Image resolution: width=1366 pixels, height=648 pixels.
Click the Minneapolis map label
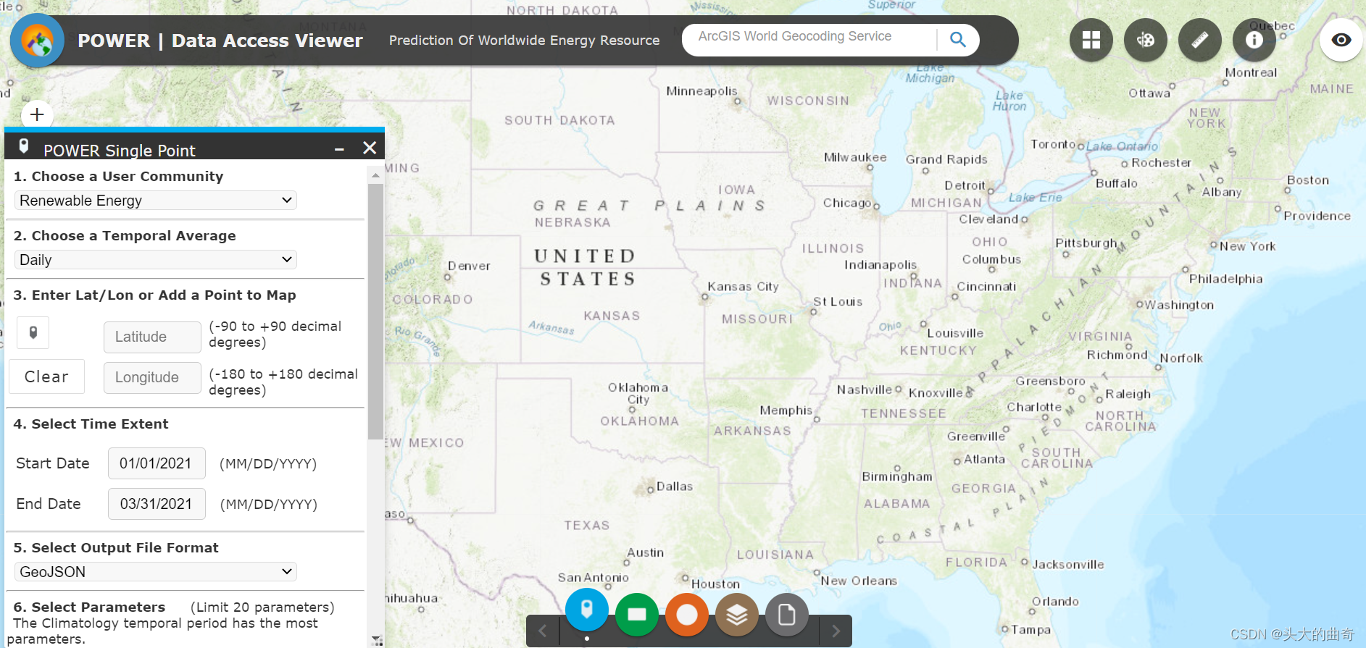[x=701, y=91]
